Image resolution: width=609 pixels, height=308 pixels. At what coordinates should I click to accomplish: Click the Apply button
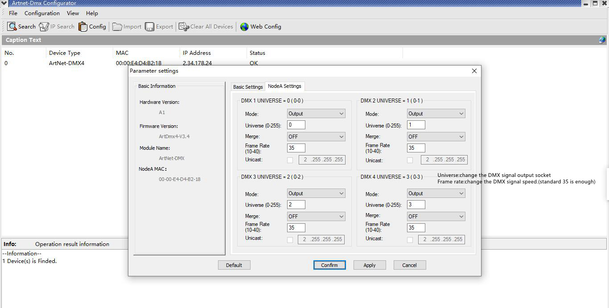click(370, 265)
